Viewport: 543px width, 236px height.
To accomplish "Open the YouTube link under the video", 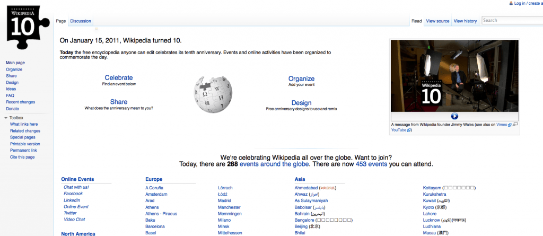I will tap(399, 130).
